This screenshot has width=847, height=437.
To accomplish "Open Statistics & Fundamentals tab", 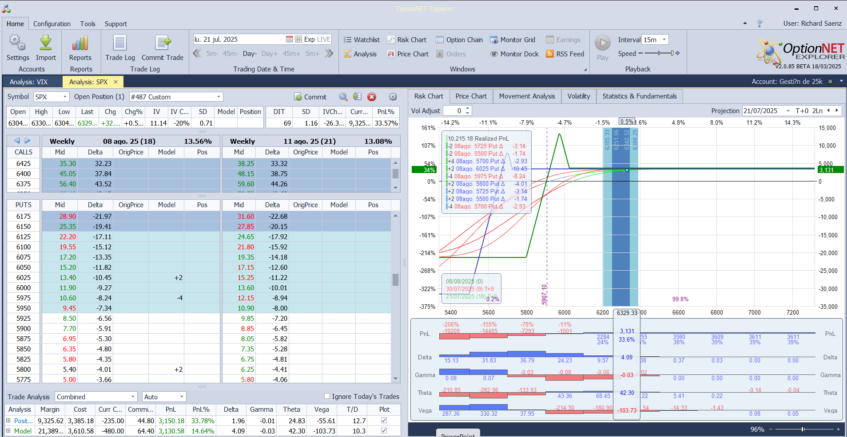I will [x=640, y=96].
